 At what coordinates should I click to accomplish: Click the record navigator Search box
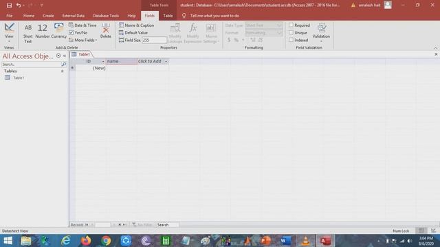pos(167,224)
